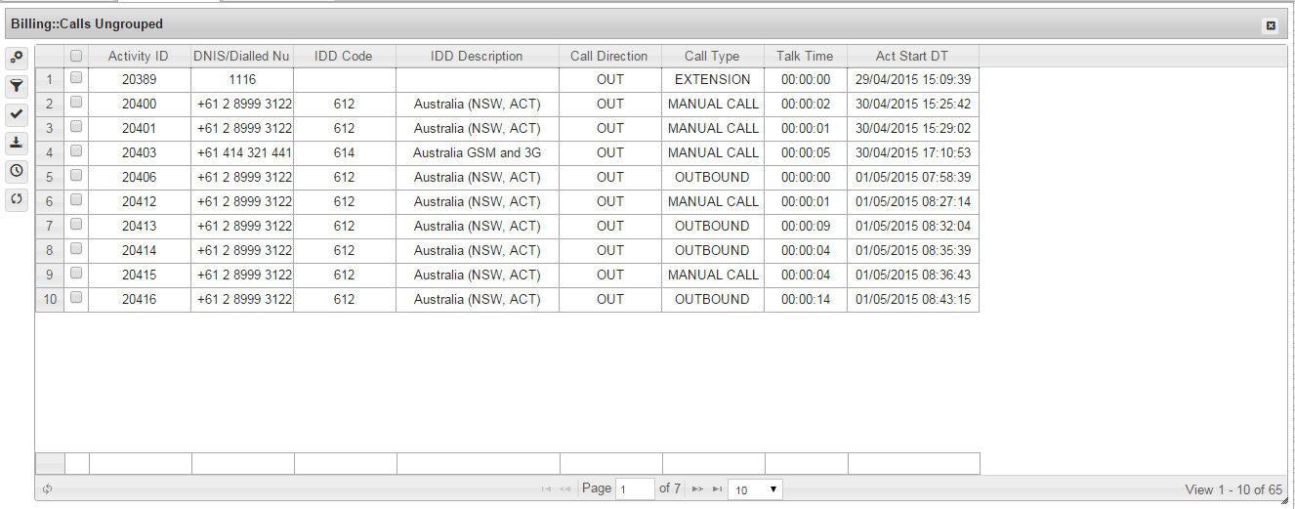
Task: Check the box for Activity ID 20389
Action: point(76,79)
